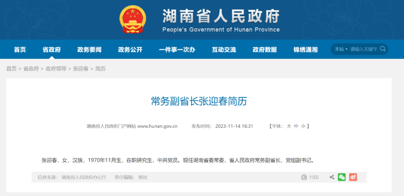Select the 省政府 navigation menu item
This screenshot has height=196, width=404.
pyautogui.click(x=52, y=49)
